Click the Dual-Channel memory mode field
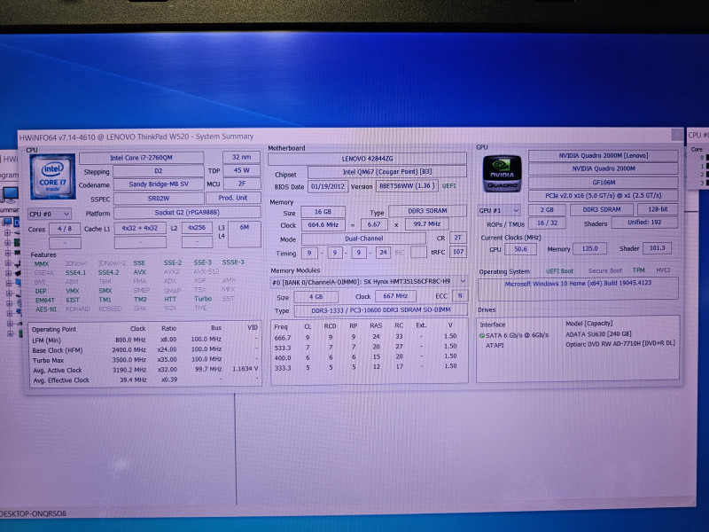The image size is (709, 532). click(363, 239)
